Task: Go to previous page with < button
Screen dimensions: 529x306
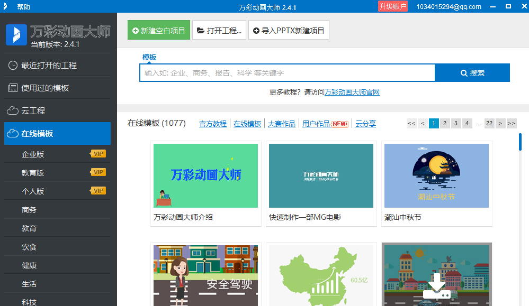Action: [x=423, y=123]
